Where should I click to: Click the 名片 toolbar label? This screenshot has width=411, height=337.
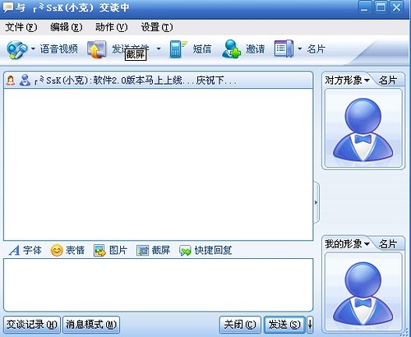click(x=316, y=49)
